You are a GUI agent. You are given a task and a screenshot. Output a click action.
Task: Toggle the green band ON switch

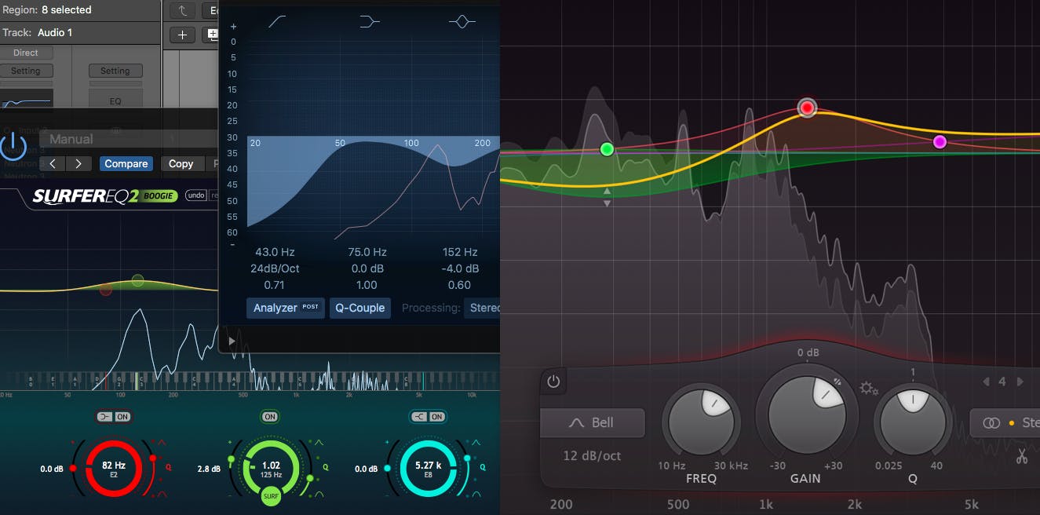[270, 417]
